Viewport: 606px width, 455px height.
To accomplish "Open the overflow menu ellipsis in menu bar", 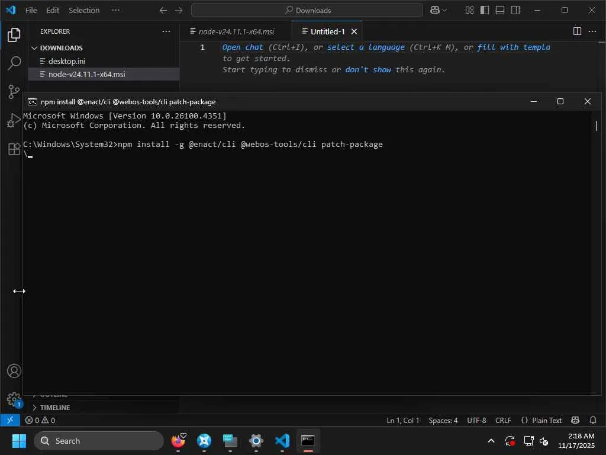I will 115,11.
